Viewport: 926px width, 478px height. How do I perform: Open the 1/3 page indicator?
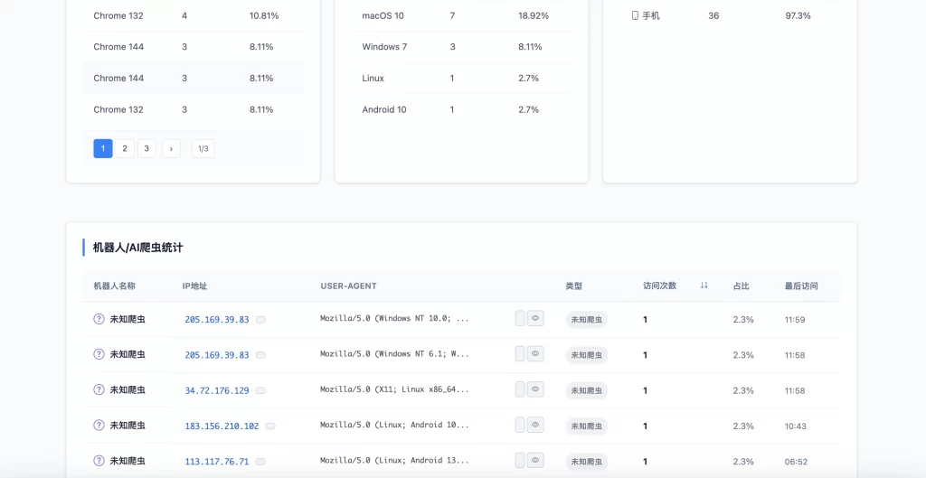pos(203,148)
